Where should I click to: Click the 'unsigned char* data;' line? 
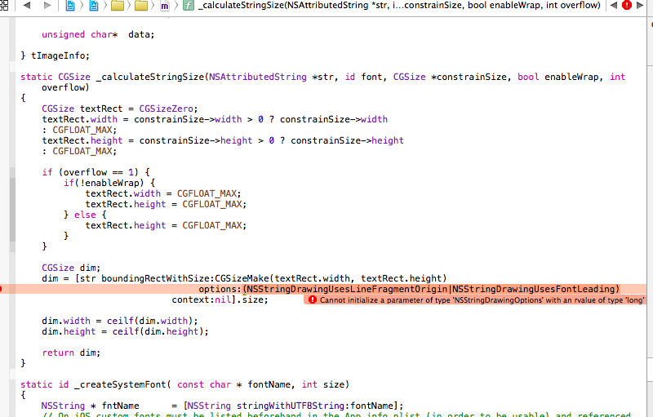click(98, 34)
